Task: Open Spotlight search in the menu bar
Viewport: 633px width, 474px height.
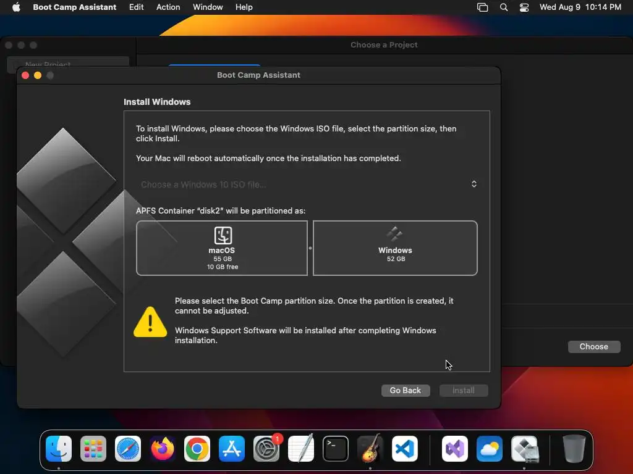Action: pos(504,7)
